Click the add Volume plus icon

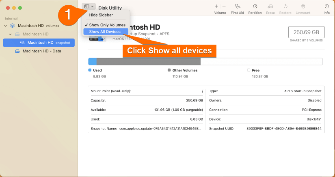(x=216, y=6)
